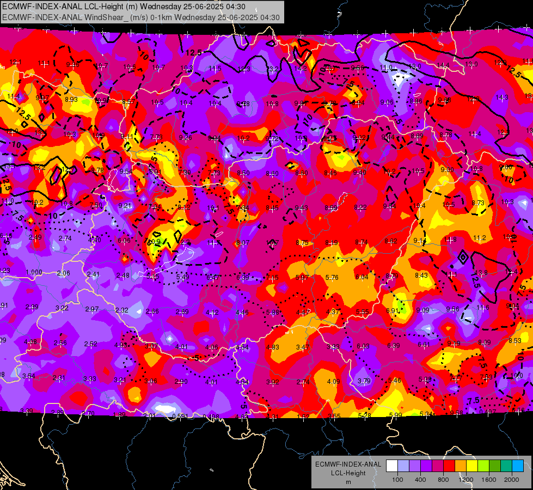The width and height of the screenshot is (533, 490).
Task: Click the medium purple legend swatch
Action: pos(415,466)
